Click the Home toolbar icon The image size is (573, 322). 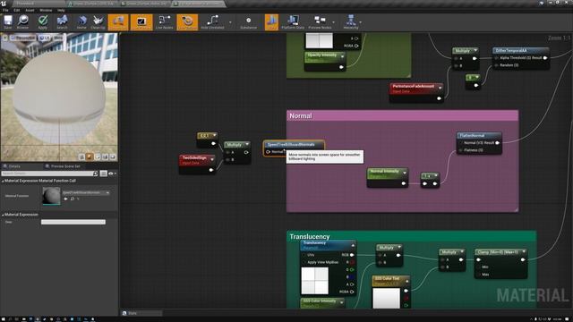(x=81, y=21)
